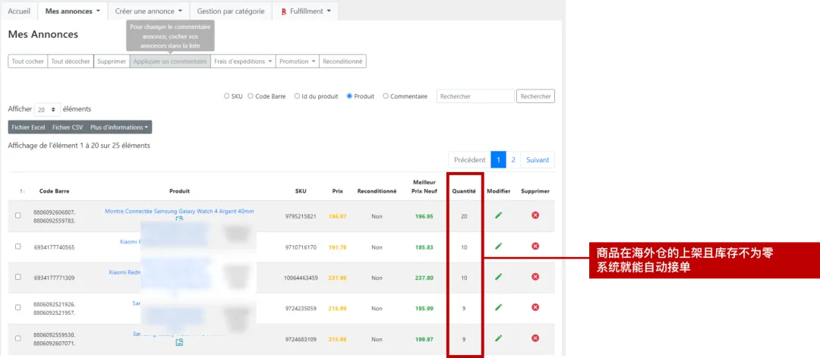Delete the listing with SKU 9795215821
This screenshot has height=358, width=820.
point(535,215)
